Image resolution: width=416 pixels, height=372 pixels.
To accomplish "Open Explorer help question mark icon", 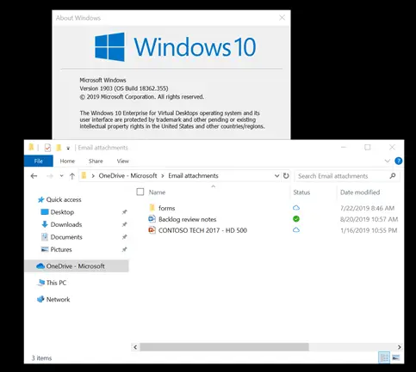I will click(399, 161).
